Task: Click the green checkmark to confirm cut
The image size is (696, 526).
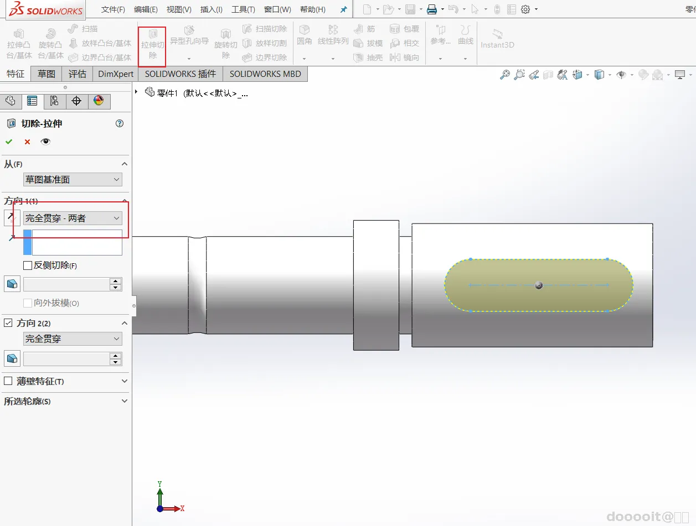Action: tap(9, 142)
